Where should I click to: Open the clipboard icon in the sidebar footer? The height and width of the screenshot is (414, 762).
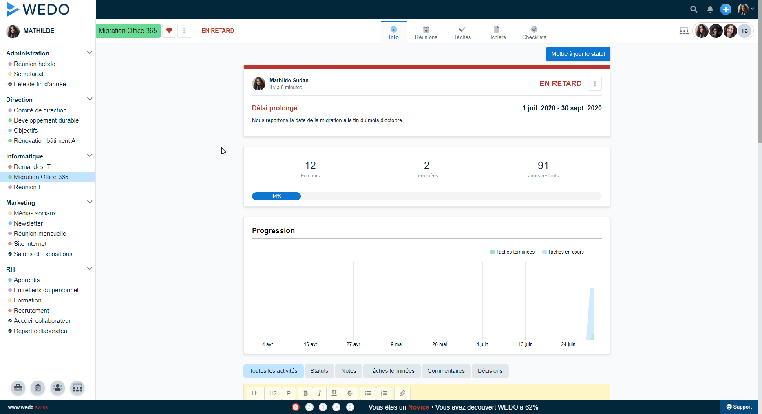(38, 388)
